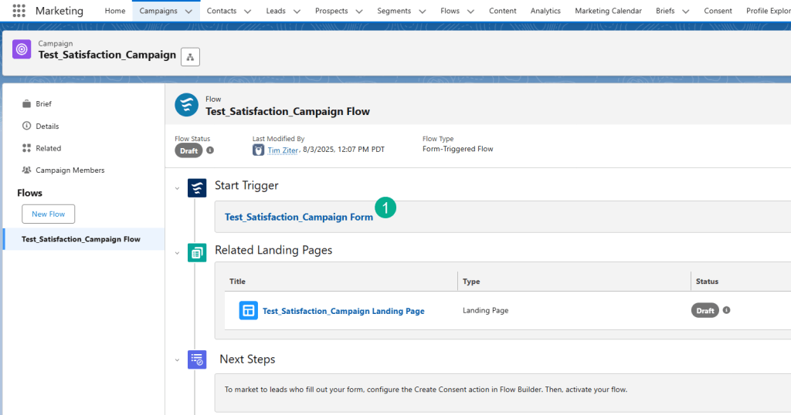Select Campaign Members in the sidebar
Screen dimensions: 791x415
point(70,170)
